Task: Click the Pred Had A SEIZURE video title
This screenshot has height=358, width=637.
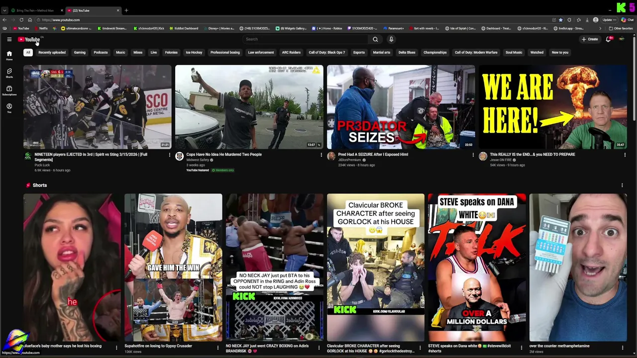Action: tap(373, 155)
